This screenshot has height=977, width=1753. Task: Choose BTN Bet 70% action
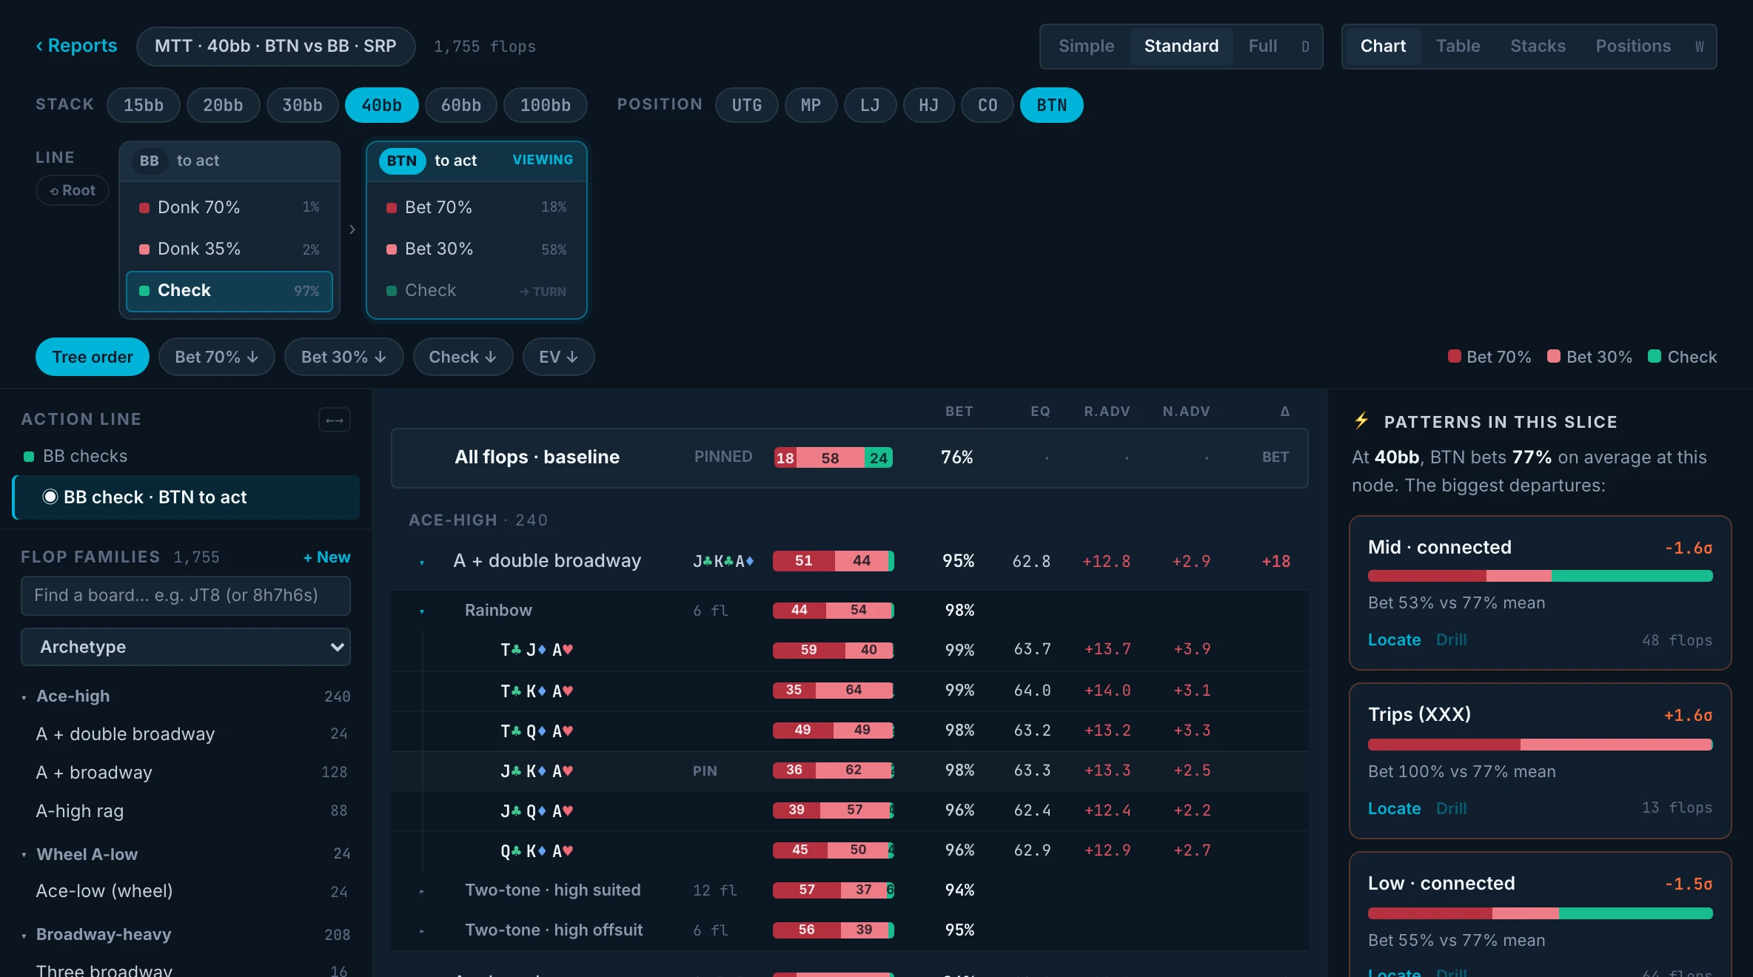pyautogui.click(x=477, y=207)
